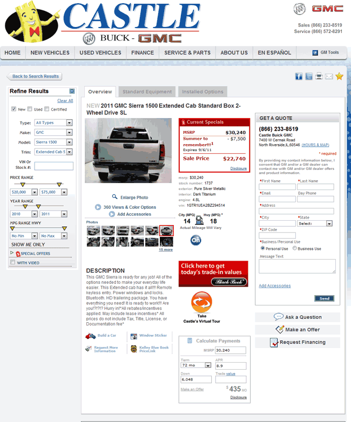This screenshot has width=351, height=422.
Task: Check the Used vehicles checkbox
Action: (30, 108)
